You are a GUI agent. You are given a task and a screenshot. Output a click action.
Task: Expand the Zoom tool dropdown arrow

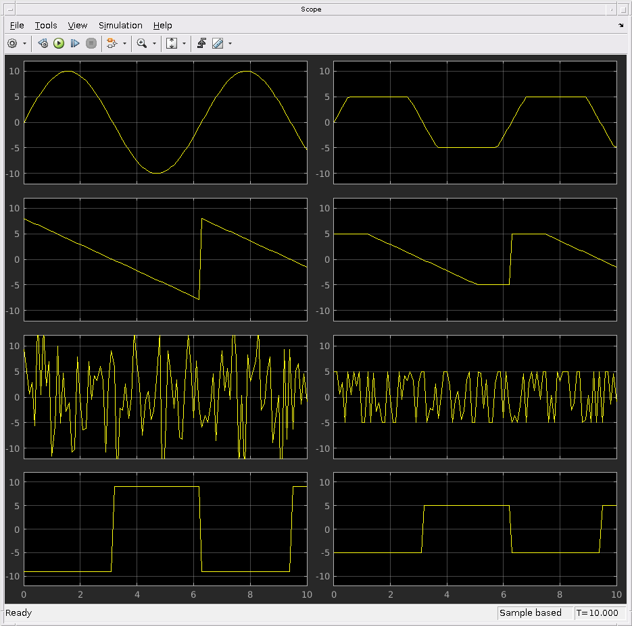[x=154, y=43]
